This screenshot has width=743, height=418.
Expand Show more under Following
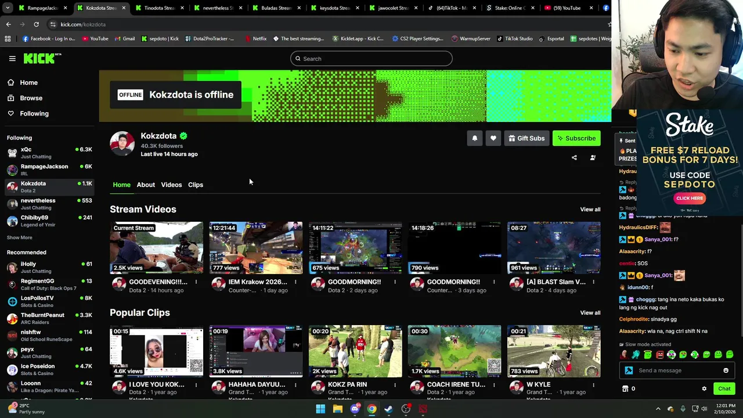(x=20, y=237)
